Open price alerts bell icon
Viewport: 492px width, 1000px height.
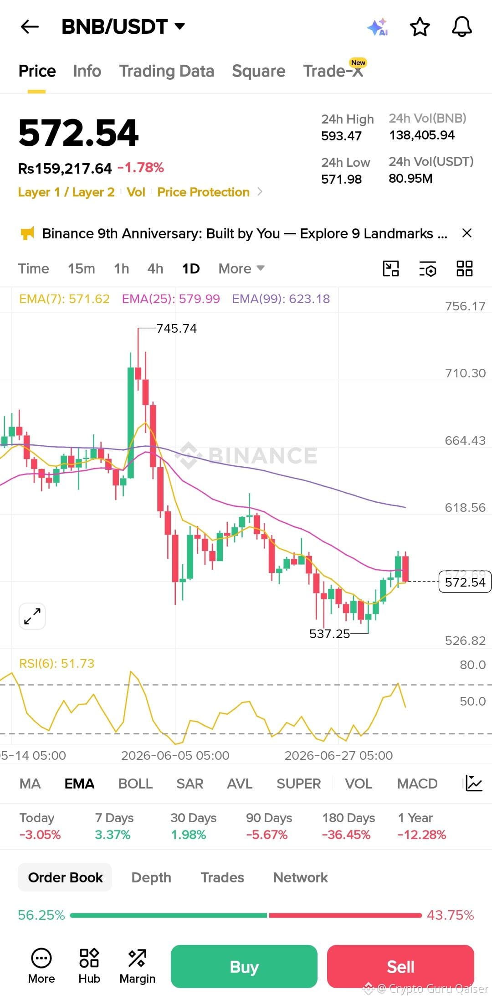pyautogui.click(x=461, y=27)
